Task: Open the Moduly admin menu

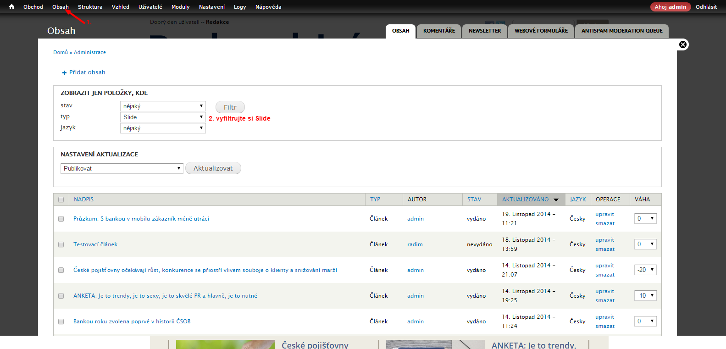Action: pyautogui.click(x=181, y=7)
